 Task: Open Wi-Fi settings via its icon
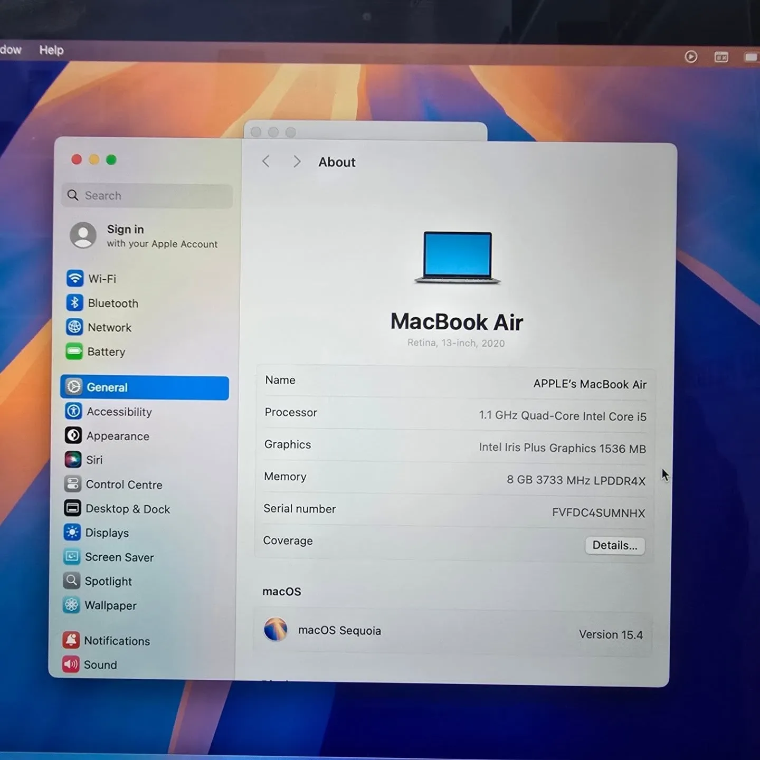coord(75,278)
